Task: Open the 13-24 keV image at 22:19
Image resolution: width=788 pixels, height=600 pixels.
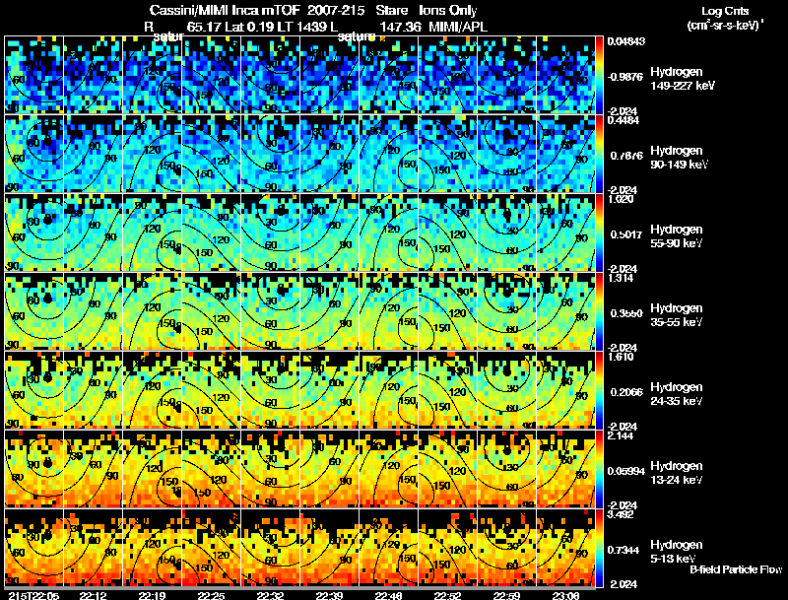Action: coord(153,469)
